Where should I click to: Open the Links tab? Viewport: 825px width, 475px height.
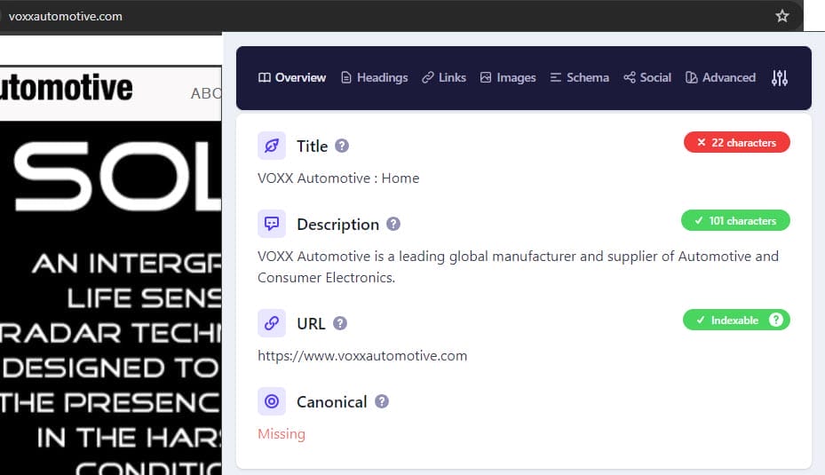click(444, 78)
